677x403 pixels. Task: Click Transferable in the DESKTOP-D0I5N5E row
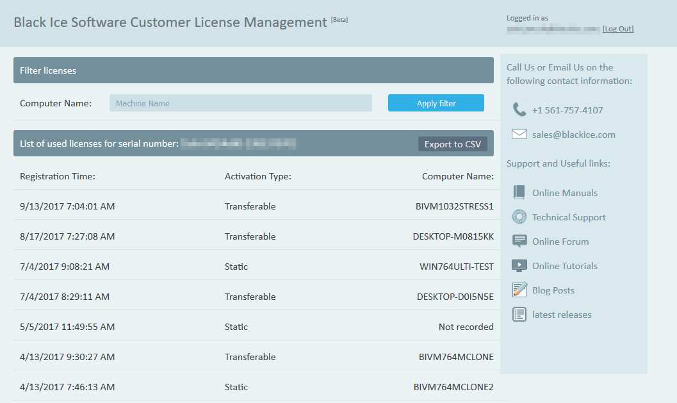250,297
